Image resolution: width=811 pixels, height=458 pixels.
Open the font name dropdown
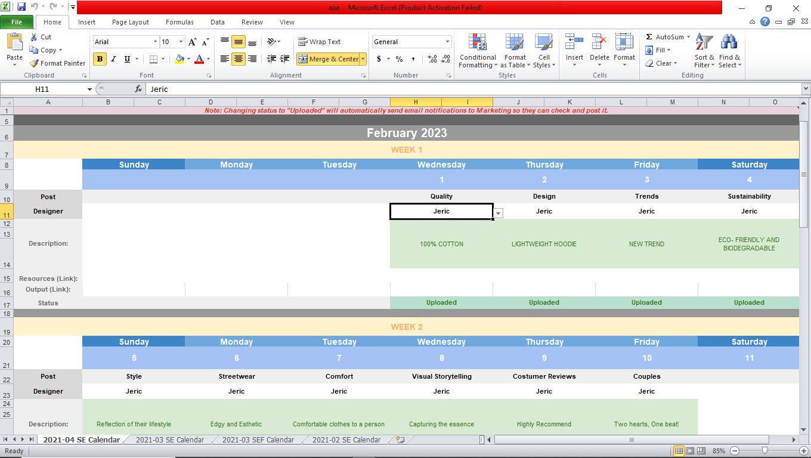click(155, 42)
